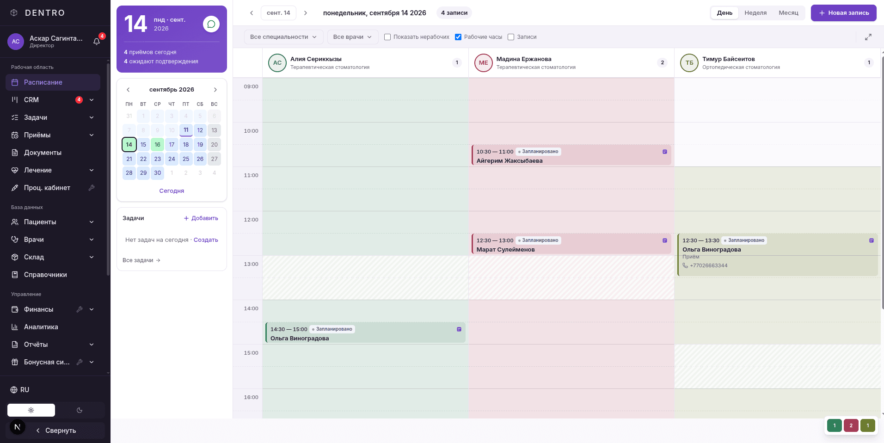The image size is (884, 443).
Task: Open the notifications bell
Action: click(x=97, y=42)
